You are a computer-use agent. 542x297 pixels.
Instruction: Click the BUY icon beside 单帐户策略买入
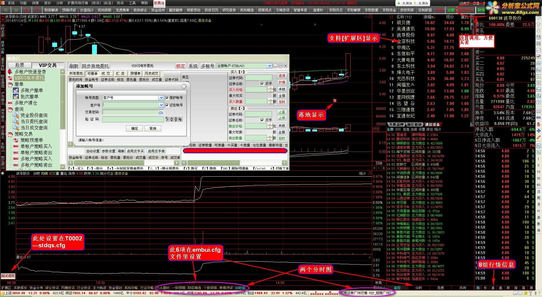point(16,146)
